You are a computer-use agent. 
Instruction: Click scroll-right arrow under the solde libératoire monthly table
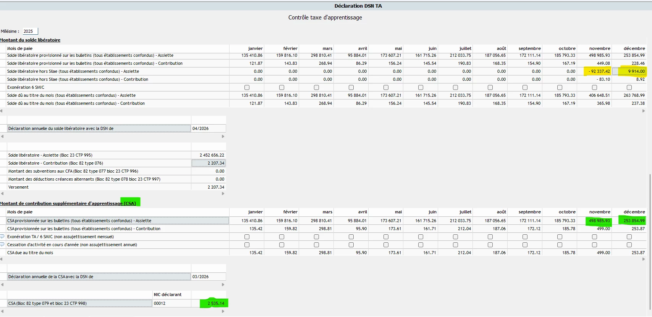pyautogui.click(x=644, y=111)
